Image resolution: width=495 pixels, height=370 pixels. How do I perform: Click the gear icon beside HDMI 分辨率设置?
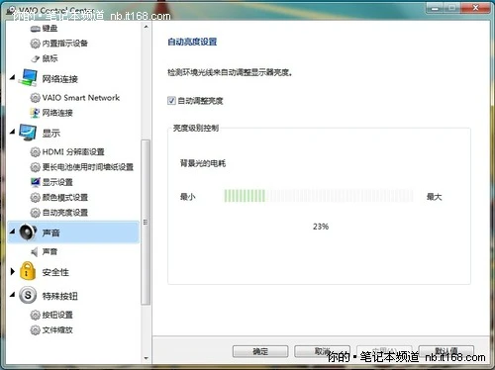[36, 152]
